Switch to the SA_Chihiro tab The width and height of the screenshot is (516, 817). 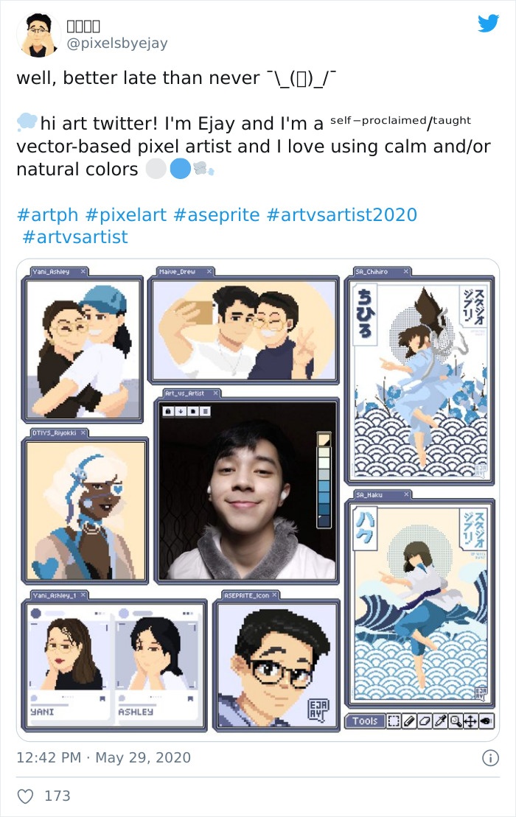[x=372, y=272]
